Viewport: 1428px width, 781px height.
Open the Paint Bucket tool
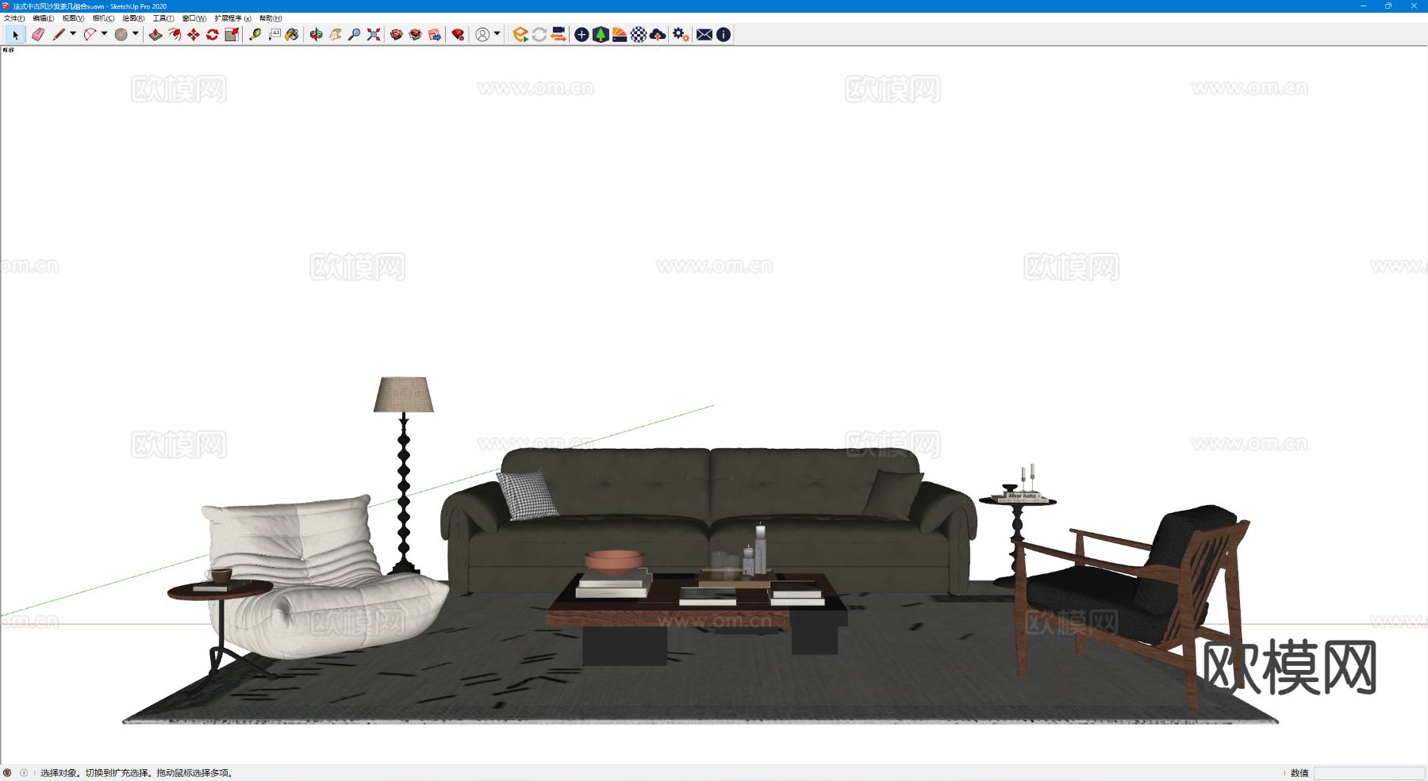pos(293,34)
